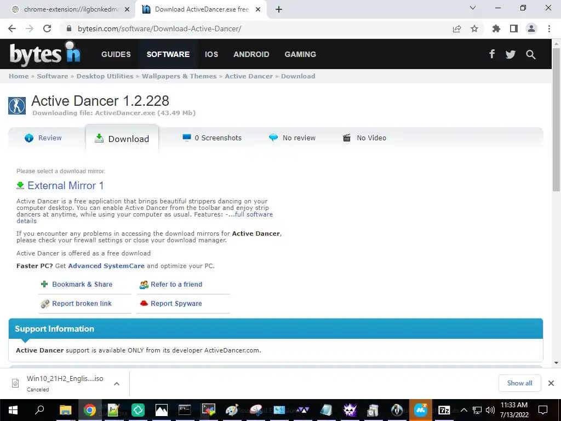The image size is (561, 421).
Task: Open the ANDROID menu
Action: pos(251,54)
